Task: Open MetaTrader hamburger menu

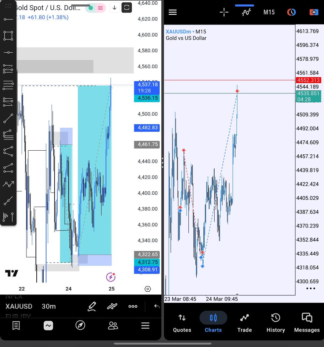Action: point(173,12)
